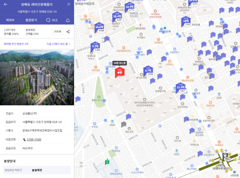The image size is (240, 178).
Task: Click 서울특별시 서초구 방배동 818-14 공급위치 value
Action: click(x=42, y=122)
